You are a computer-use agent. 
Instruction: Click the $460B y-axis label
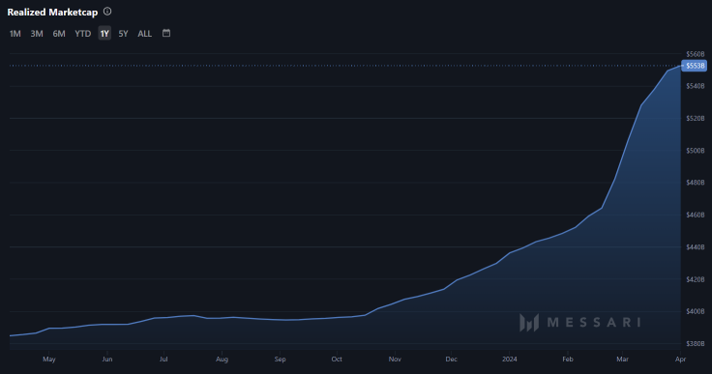[x=696, y=215]
